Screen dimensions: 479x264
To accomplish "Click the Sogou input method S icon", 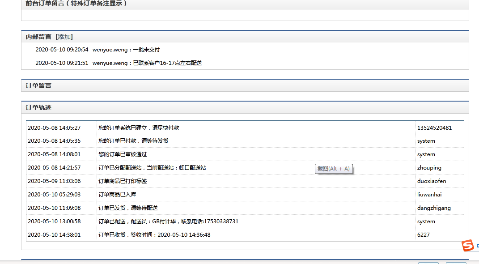I will (x=467, y=245).
